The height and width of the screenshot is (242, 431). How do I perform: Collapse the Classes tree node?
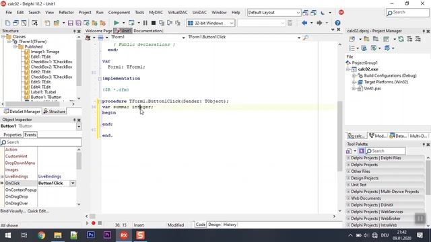pos(3,36)
